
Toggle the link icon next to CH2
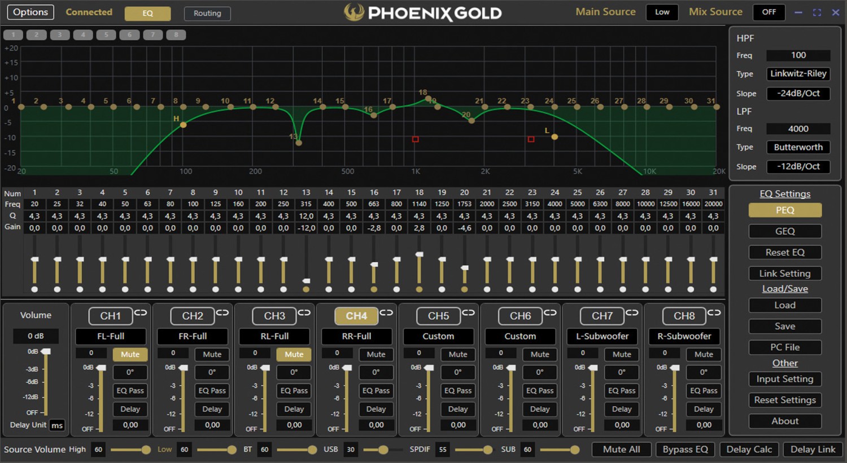(x=222, y=312)
